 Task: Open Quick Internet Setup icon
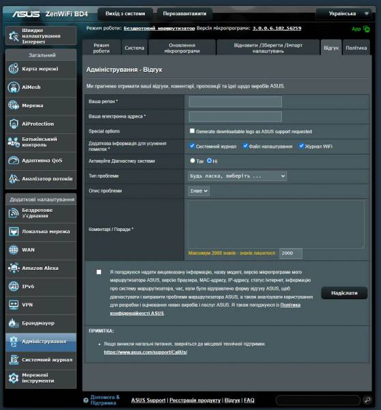[14, 36]
